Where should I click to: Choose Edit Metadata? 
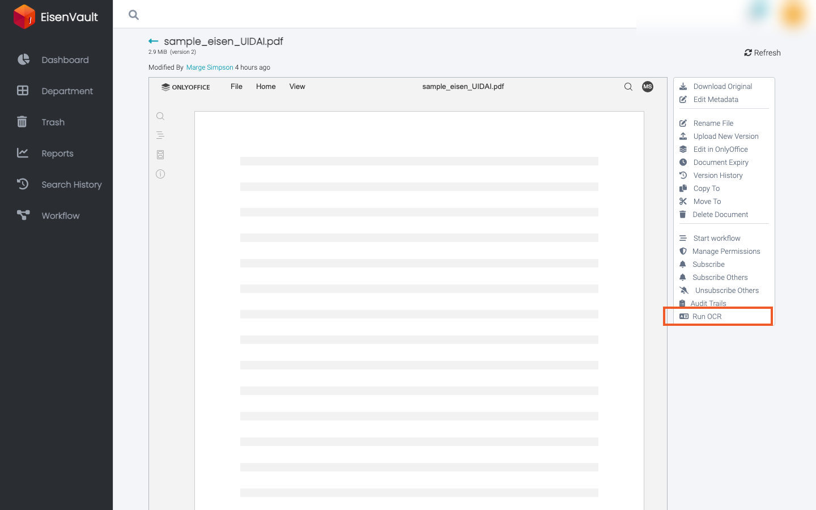click(716, 100)
